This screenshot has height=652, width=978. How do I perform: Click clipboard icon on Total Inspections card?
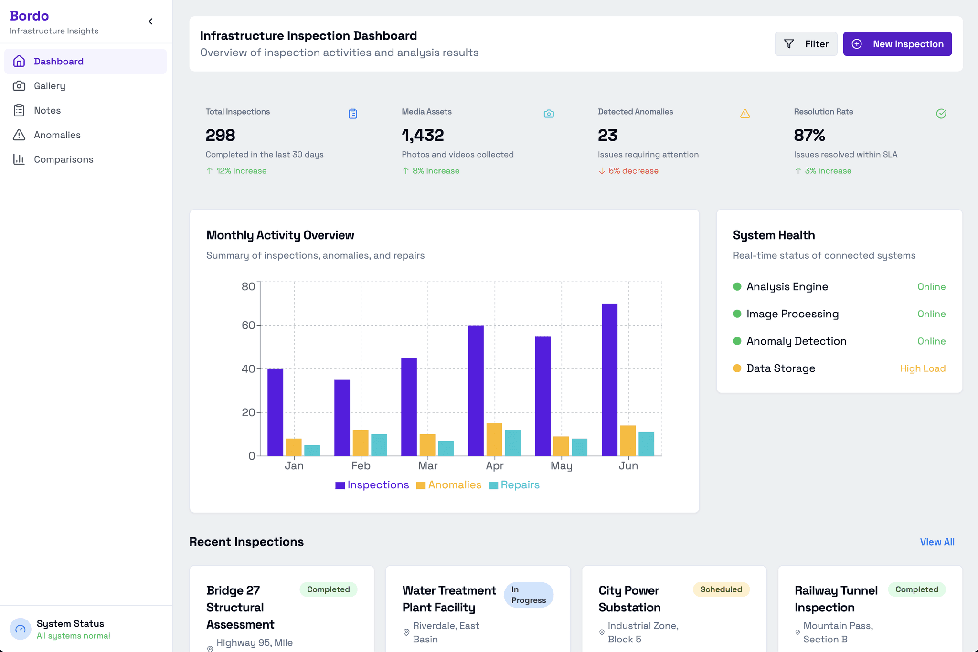click(352, 114)
